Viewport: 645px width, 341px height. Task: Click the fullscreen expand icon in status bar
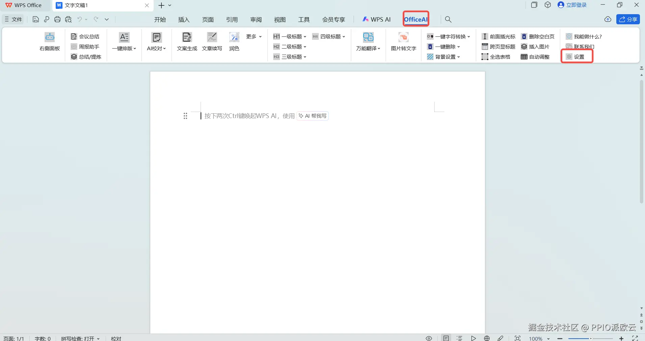click(x=635, y=338)
